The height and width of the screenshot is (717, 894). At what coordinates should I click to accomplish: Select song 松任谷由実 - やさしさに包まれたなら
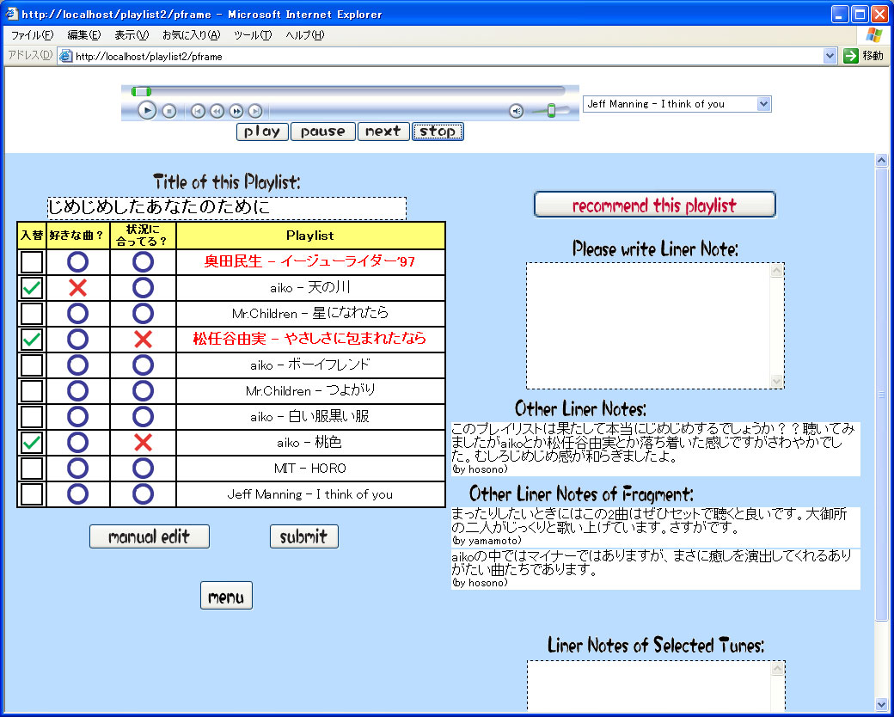click(309, 340)
